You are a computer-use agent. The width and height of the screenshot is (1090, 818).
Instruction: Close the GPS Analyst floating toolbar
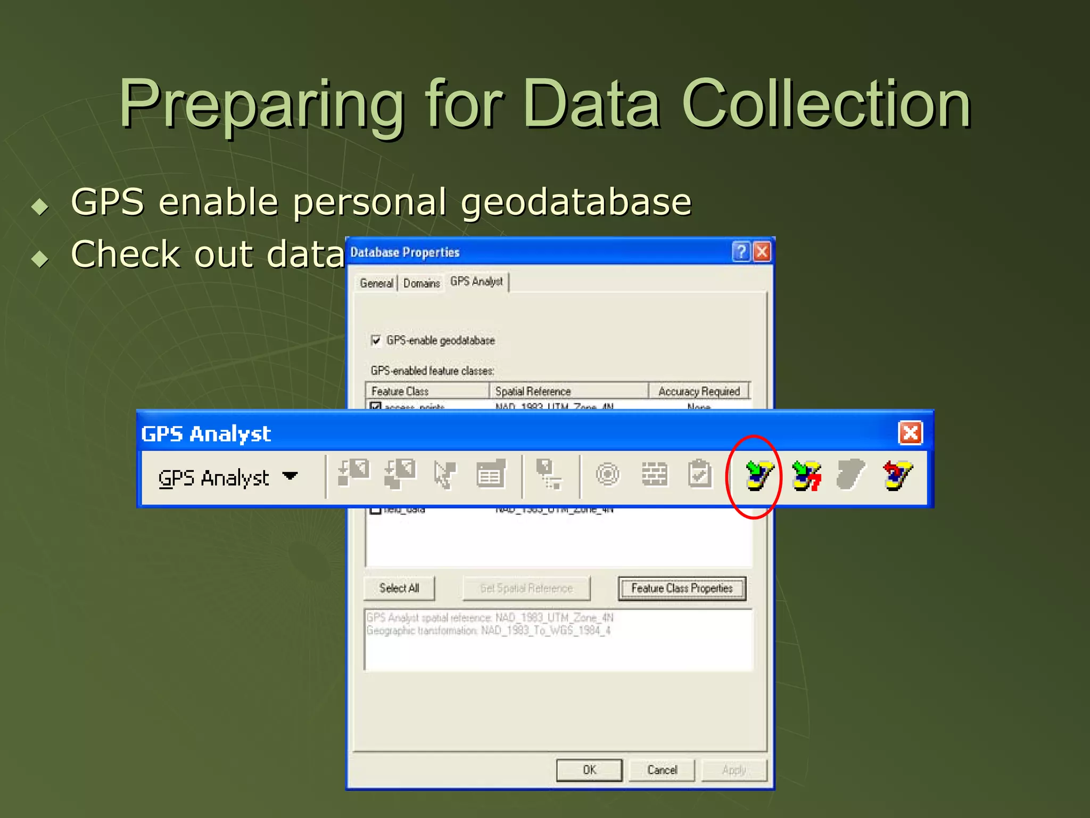(910, 432)
